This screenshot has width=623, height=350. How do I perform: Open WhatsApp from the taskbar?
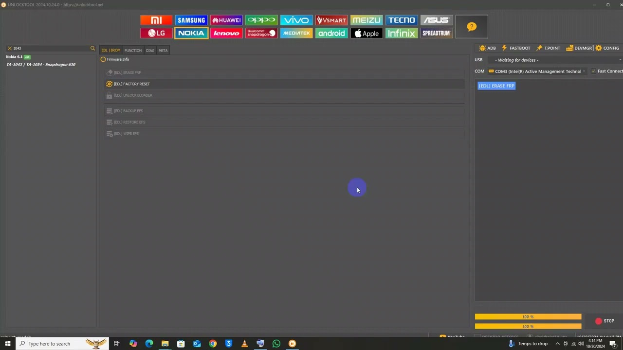(x=276, y=344)
